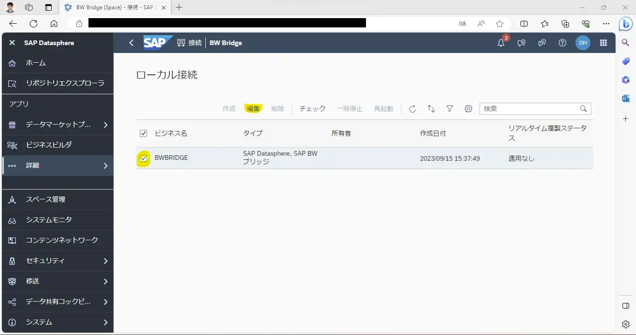Click the データ共有 share icon
The width and height of the screenshot is (636, 335).
coord(12,302)
